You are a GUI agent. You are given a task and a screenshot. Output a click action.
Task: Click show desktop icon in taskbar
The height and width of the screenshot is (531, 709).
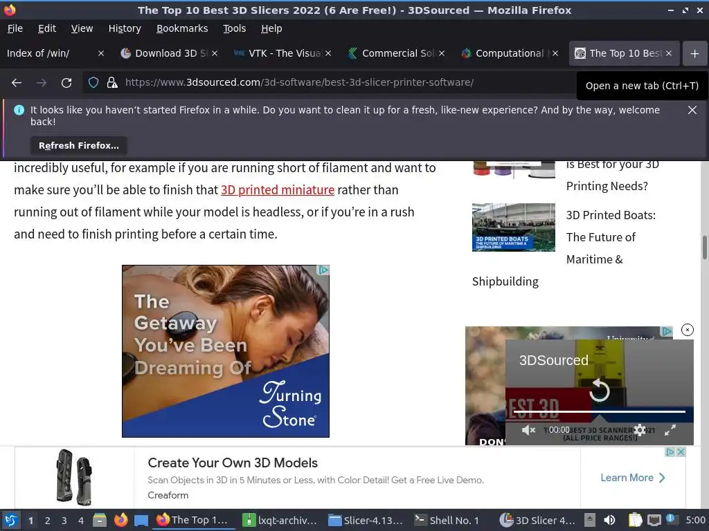pyautogui.click(x=141, y=521)
